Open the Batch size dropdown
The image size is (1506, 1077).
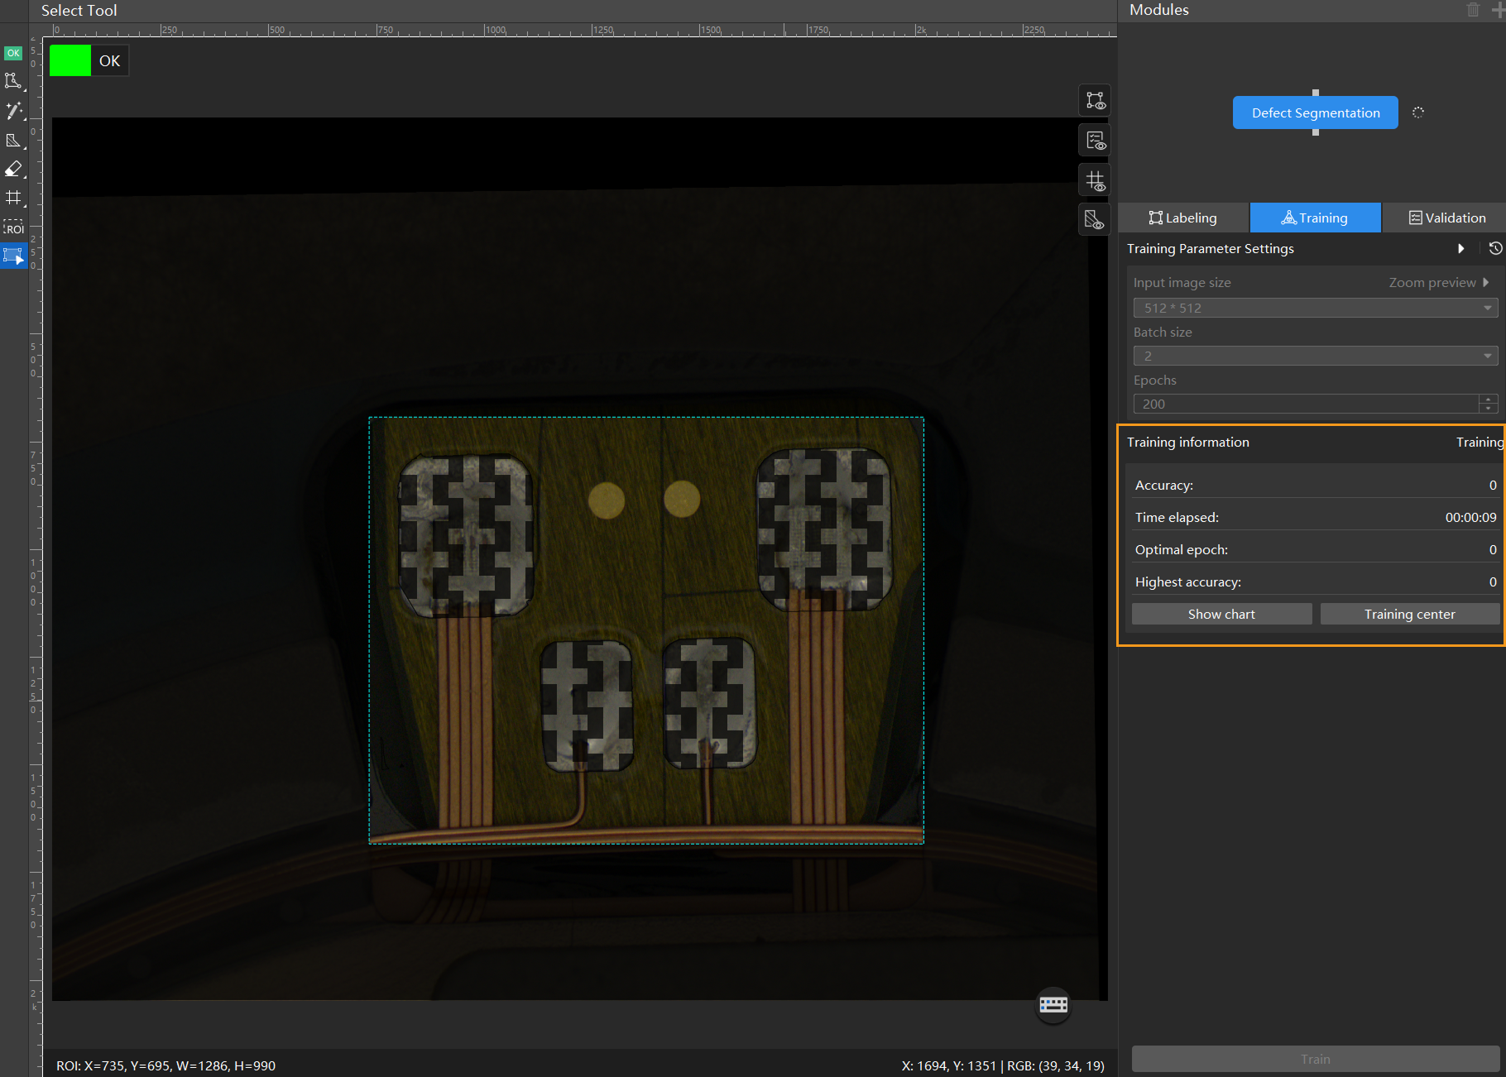pos(1316,356)
